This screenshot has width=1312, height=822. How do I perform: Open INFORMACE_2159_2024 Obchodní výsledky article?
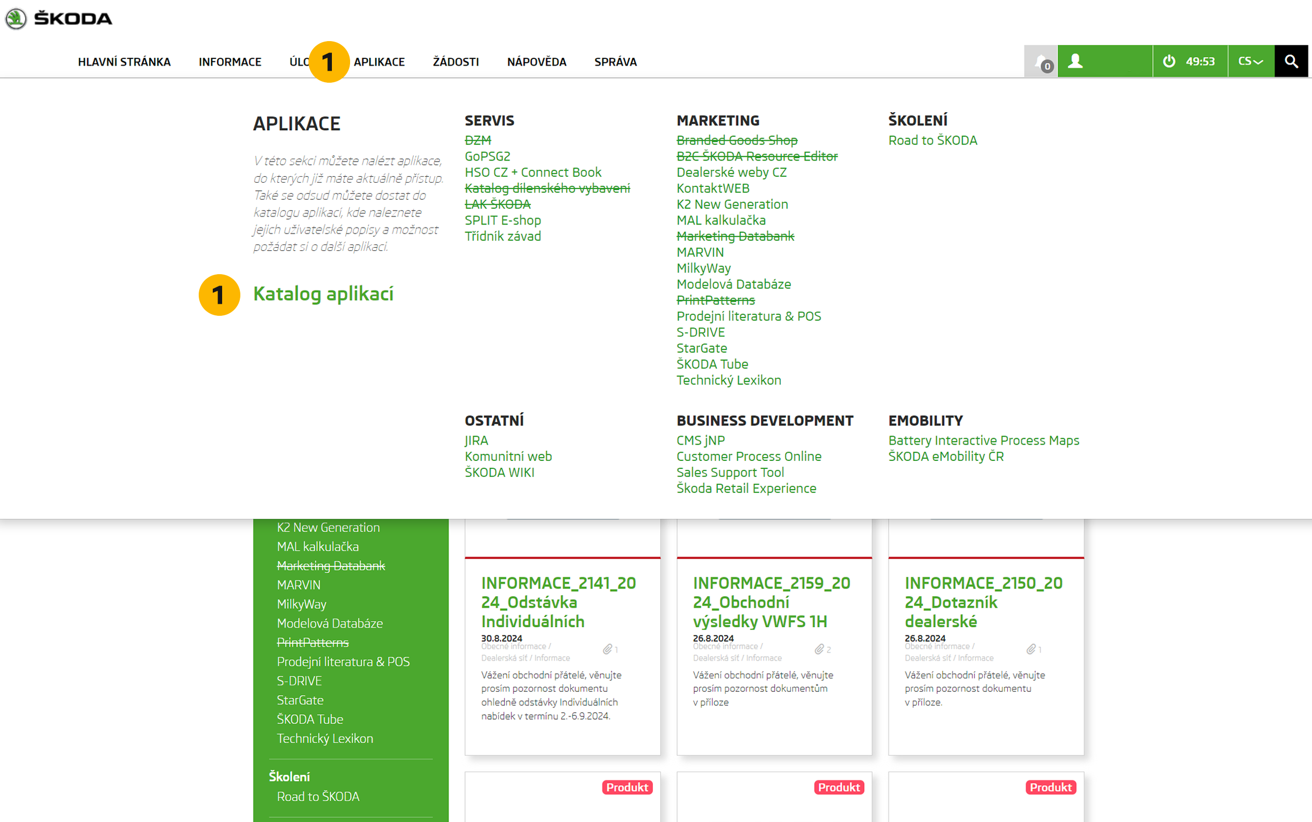point(771,602)
